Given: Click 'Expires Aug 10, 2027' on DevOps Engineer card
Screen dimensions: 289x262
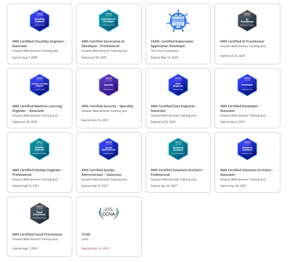Looking at the screenshot, I should 25,186.
